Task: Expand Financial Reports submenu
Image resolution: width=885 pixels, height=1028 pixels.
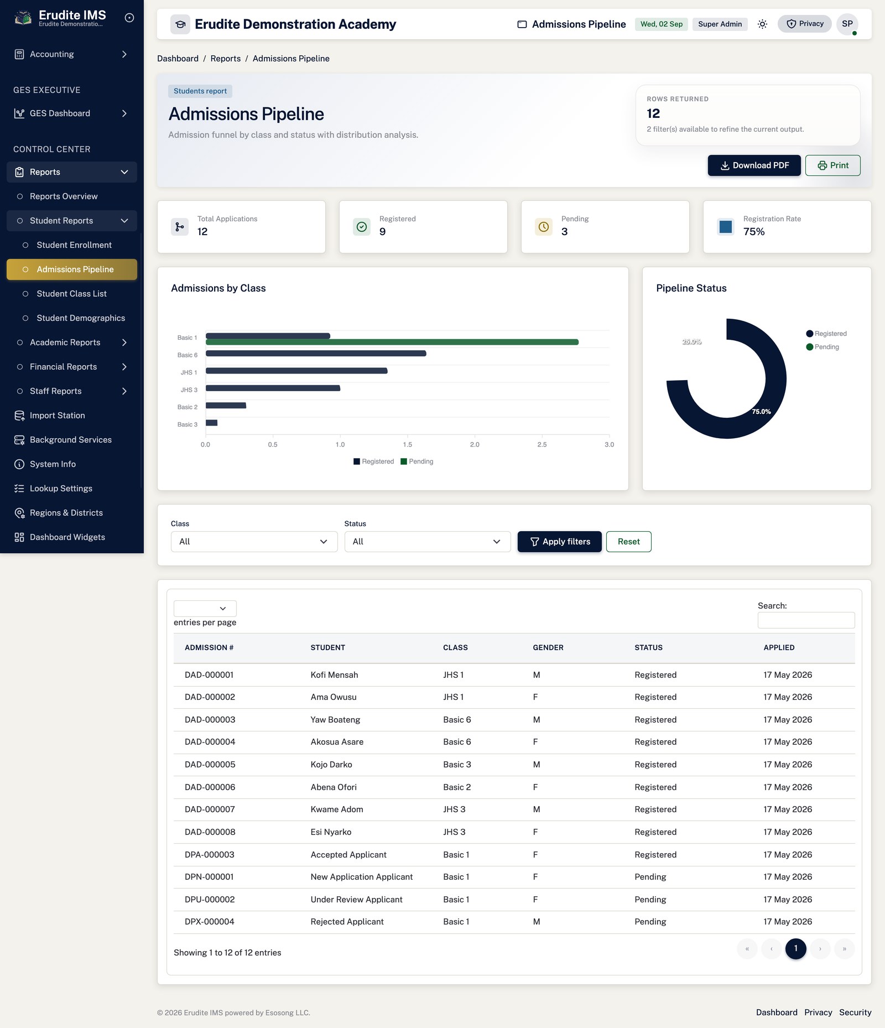Action: point(72,367)
